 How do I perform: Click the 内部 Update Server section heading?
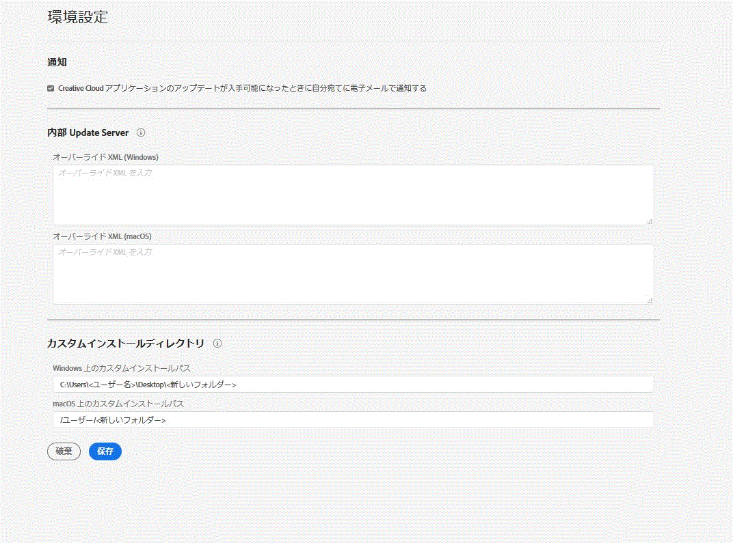point(88,133)
